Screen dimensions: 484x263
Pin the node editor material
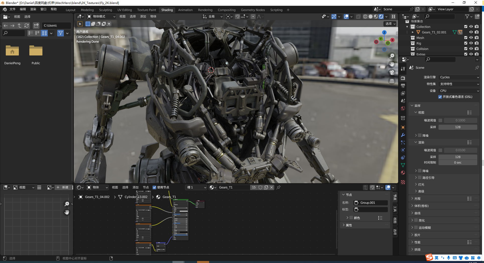pyautogui.click(x=278, y=187)
